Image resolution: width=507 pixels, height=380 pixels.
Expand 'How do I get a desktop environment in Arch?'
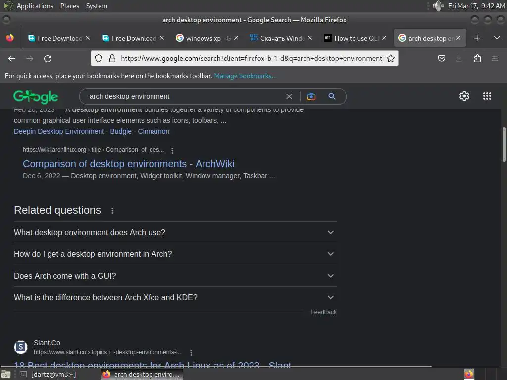pyautogui.click(x=175, y=254)
